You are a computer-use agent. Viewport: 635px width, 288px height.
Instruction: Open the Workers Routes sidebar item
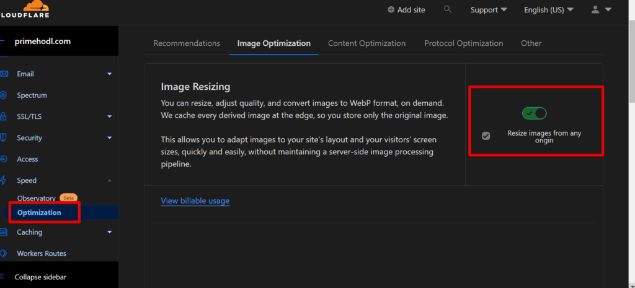tap(42, 253)
